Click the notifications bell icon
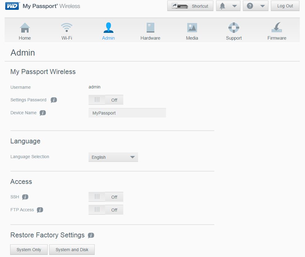 (x=222, y=6)
